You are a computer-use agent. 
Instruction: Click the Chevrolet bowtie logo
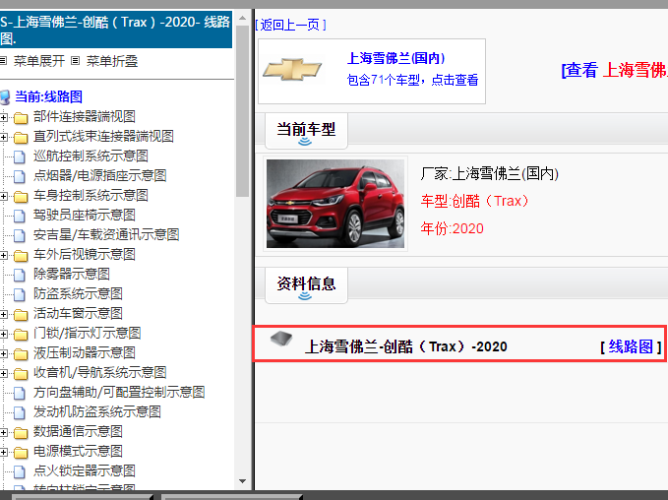point(292,70)
